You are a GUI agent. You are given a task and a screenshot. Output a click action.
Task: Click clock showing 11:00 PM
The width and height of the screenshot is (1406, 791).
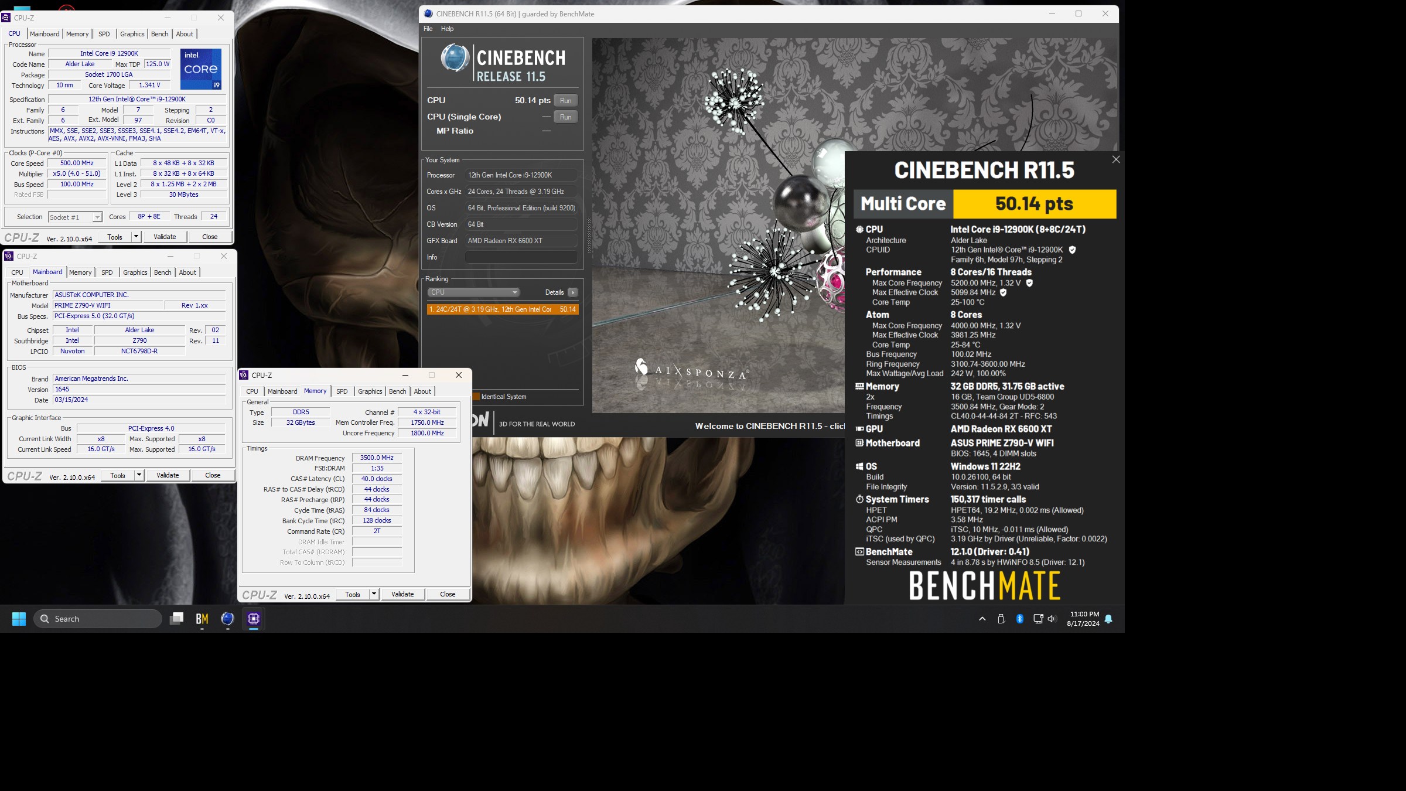1084,614
